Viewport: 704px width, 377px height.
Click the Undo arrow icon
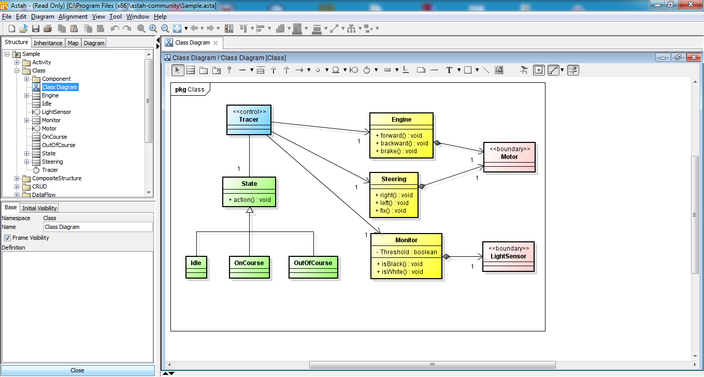[114, 28]
